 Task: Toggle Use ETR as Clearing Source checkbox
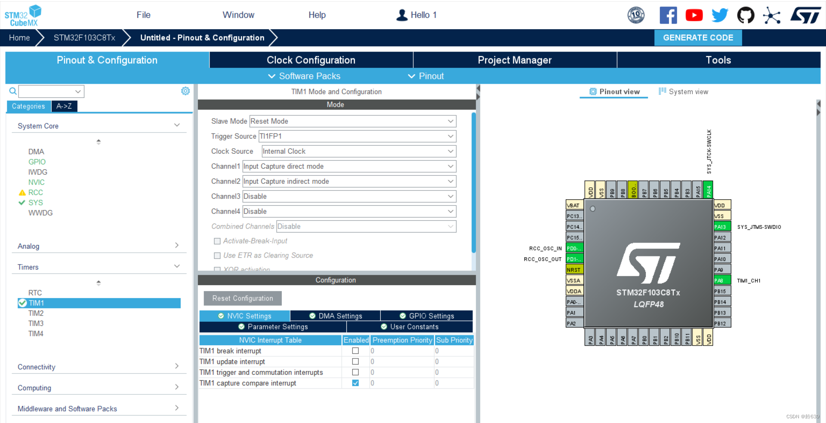click(217, 256)
